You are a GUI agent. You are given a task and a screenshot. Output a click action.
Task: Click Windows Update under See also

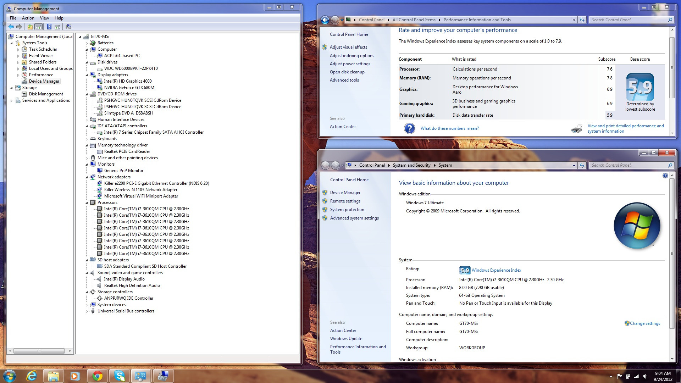[346, 339]
